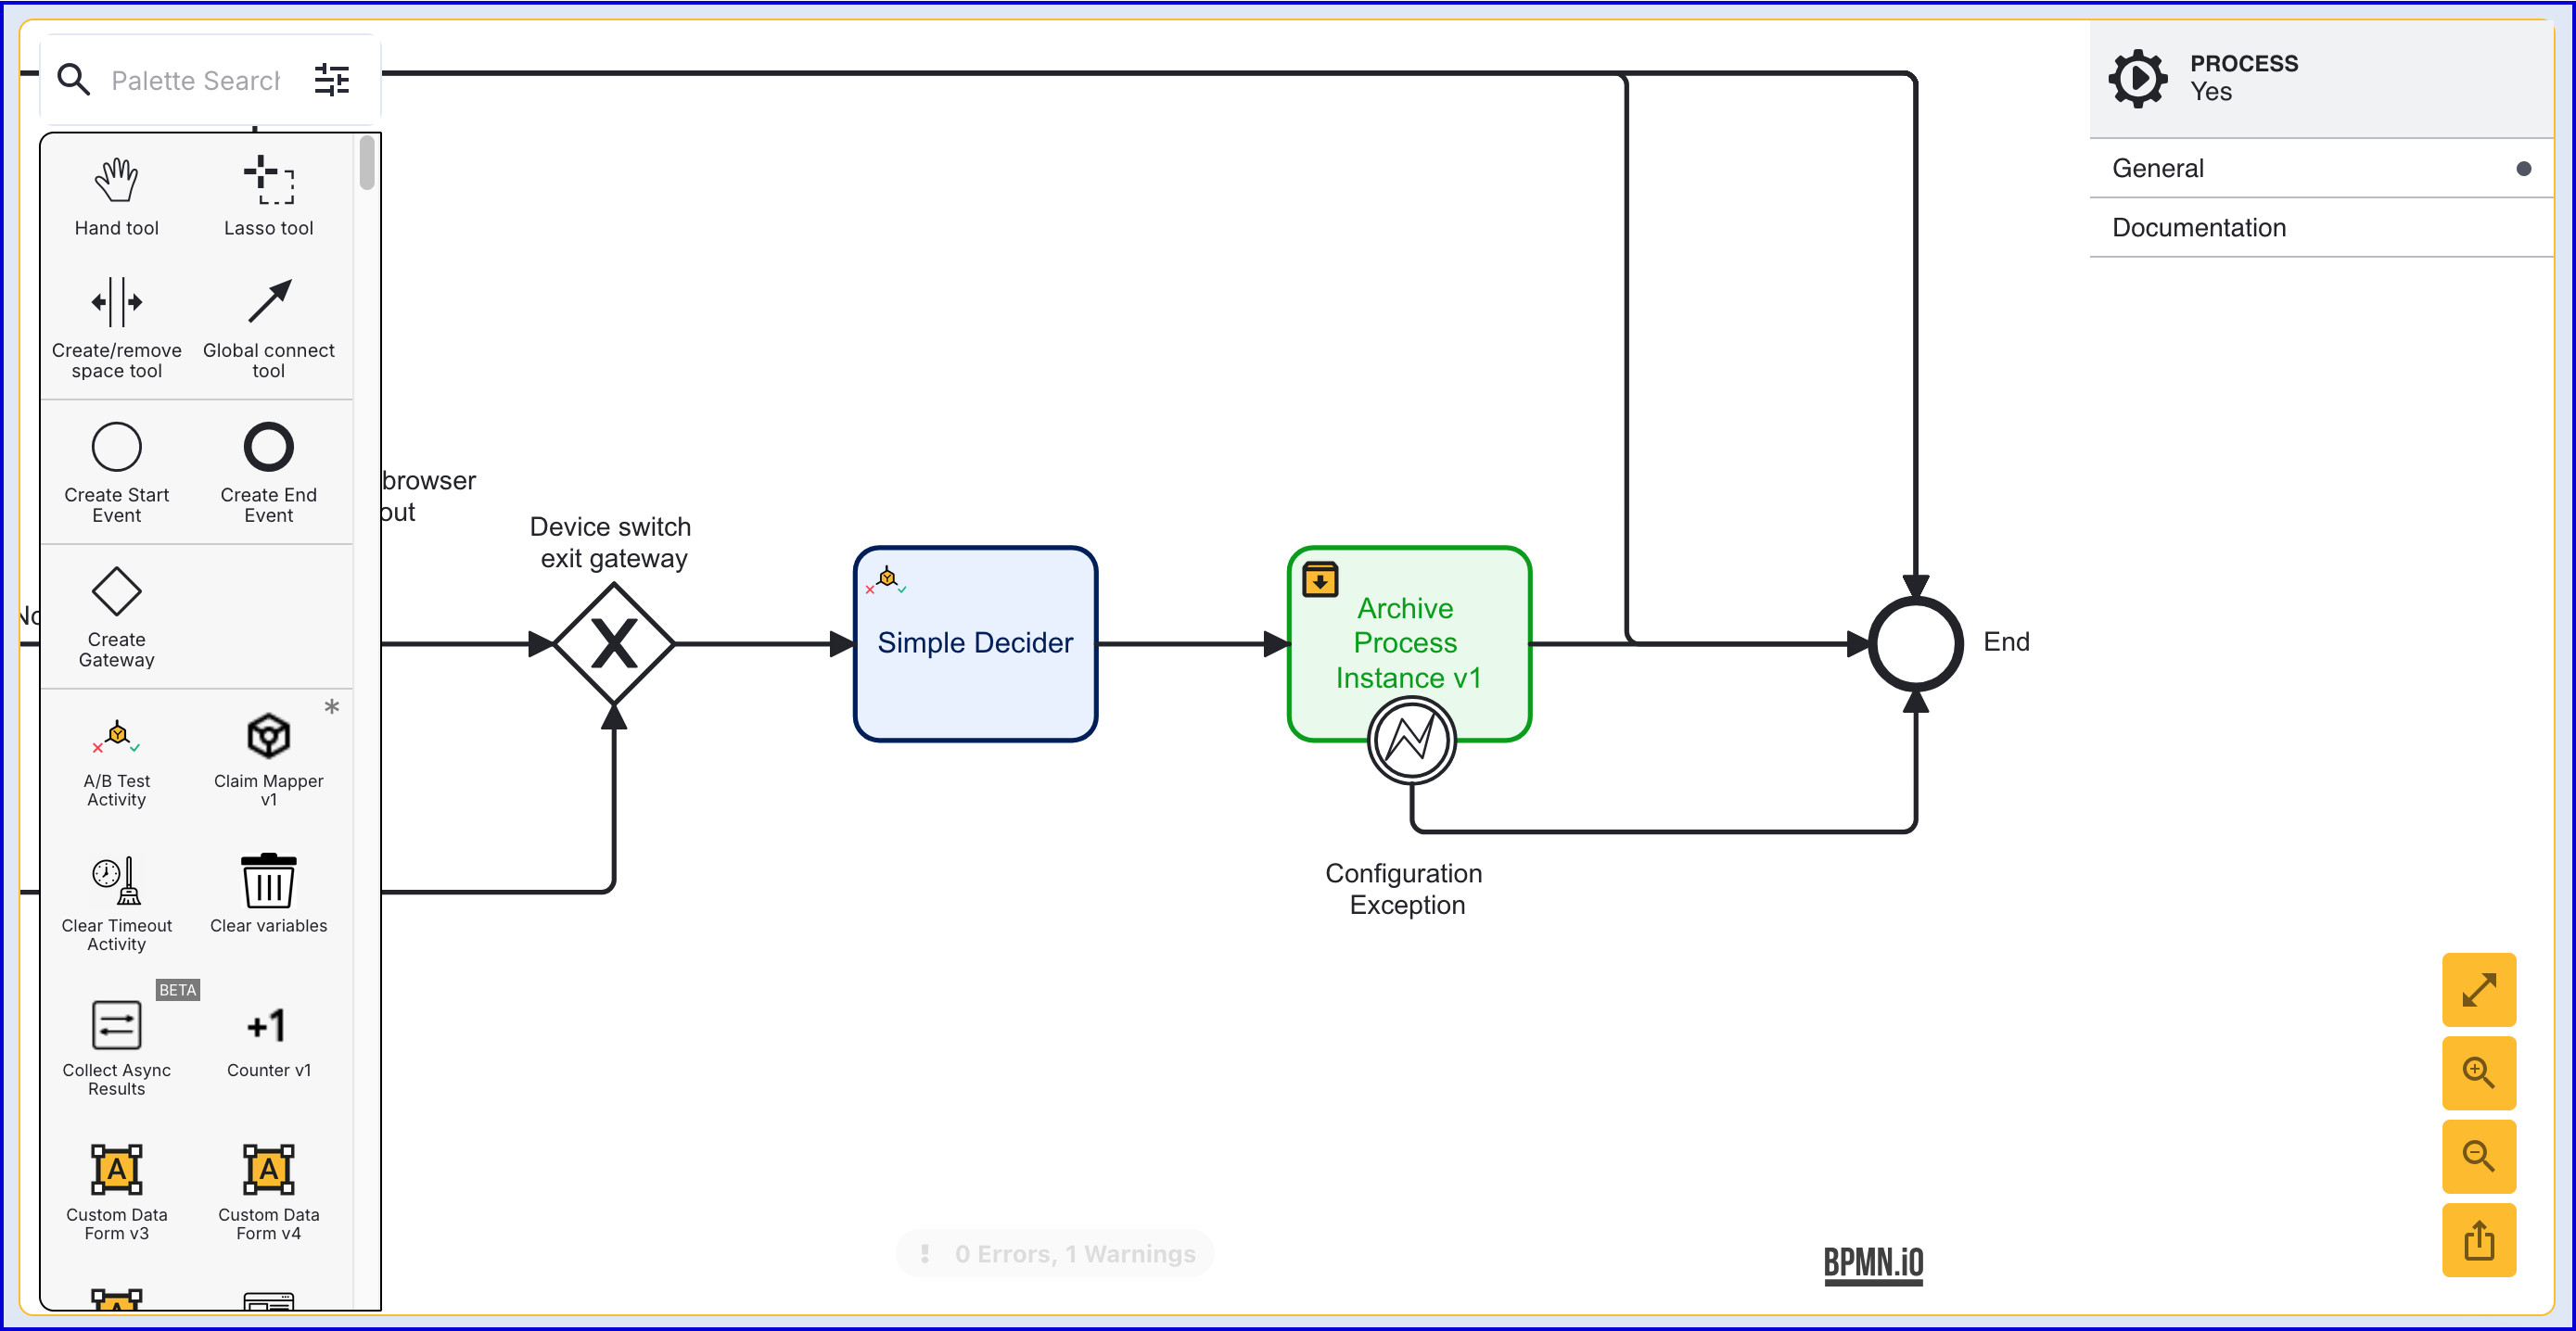The width and height of the screenshot is (2576, 1331).
Task: Expand the Documentation properties section
Action: pos(2321,227)
